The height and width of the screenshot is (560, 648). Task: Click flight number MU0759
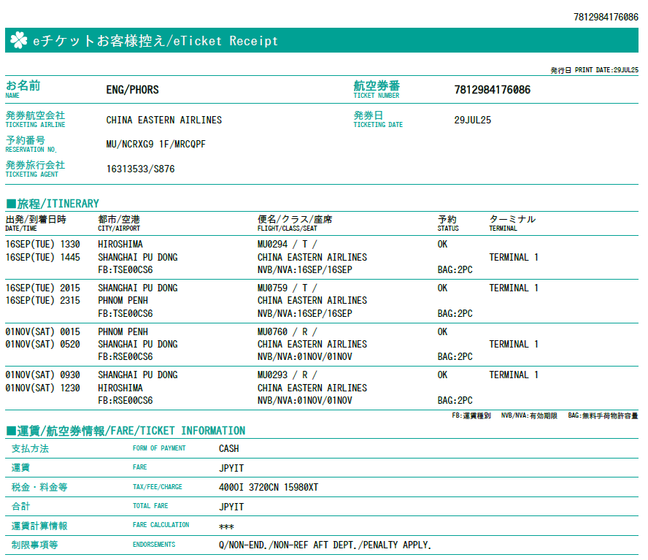tap(274, 288)
